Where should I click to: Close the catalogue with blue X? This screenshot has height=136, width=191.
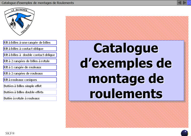[189, 3]
